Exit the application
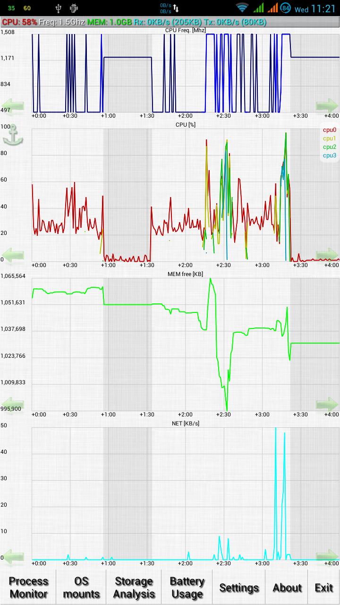This screenshot has width=340, height=605. tap(324, 588)
